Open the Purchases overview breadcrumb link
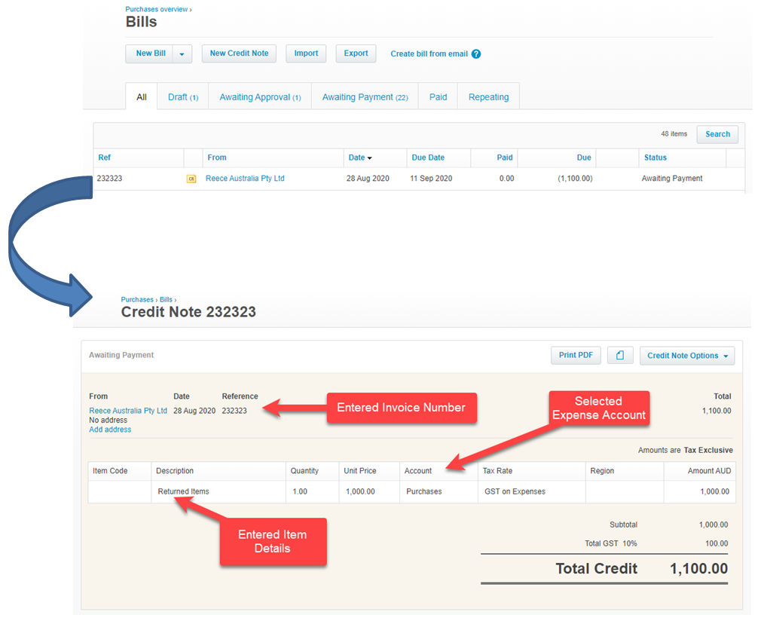 (157, 9)
